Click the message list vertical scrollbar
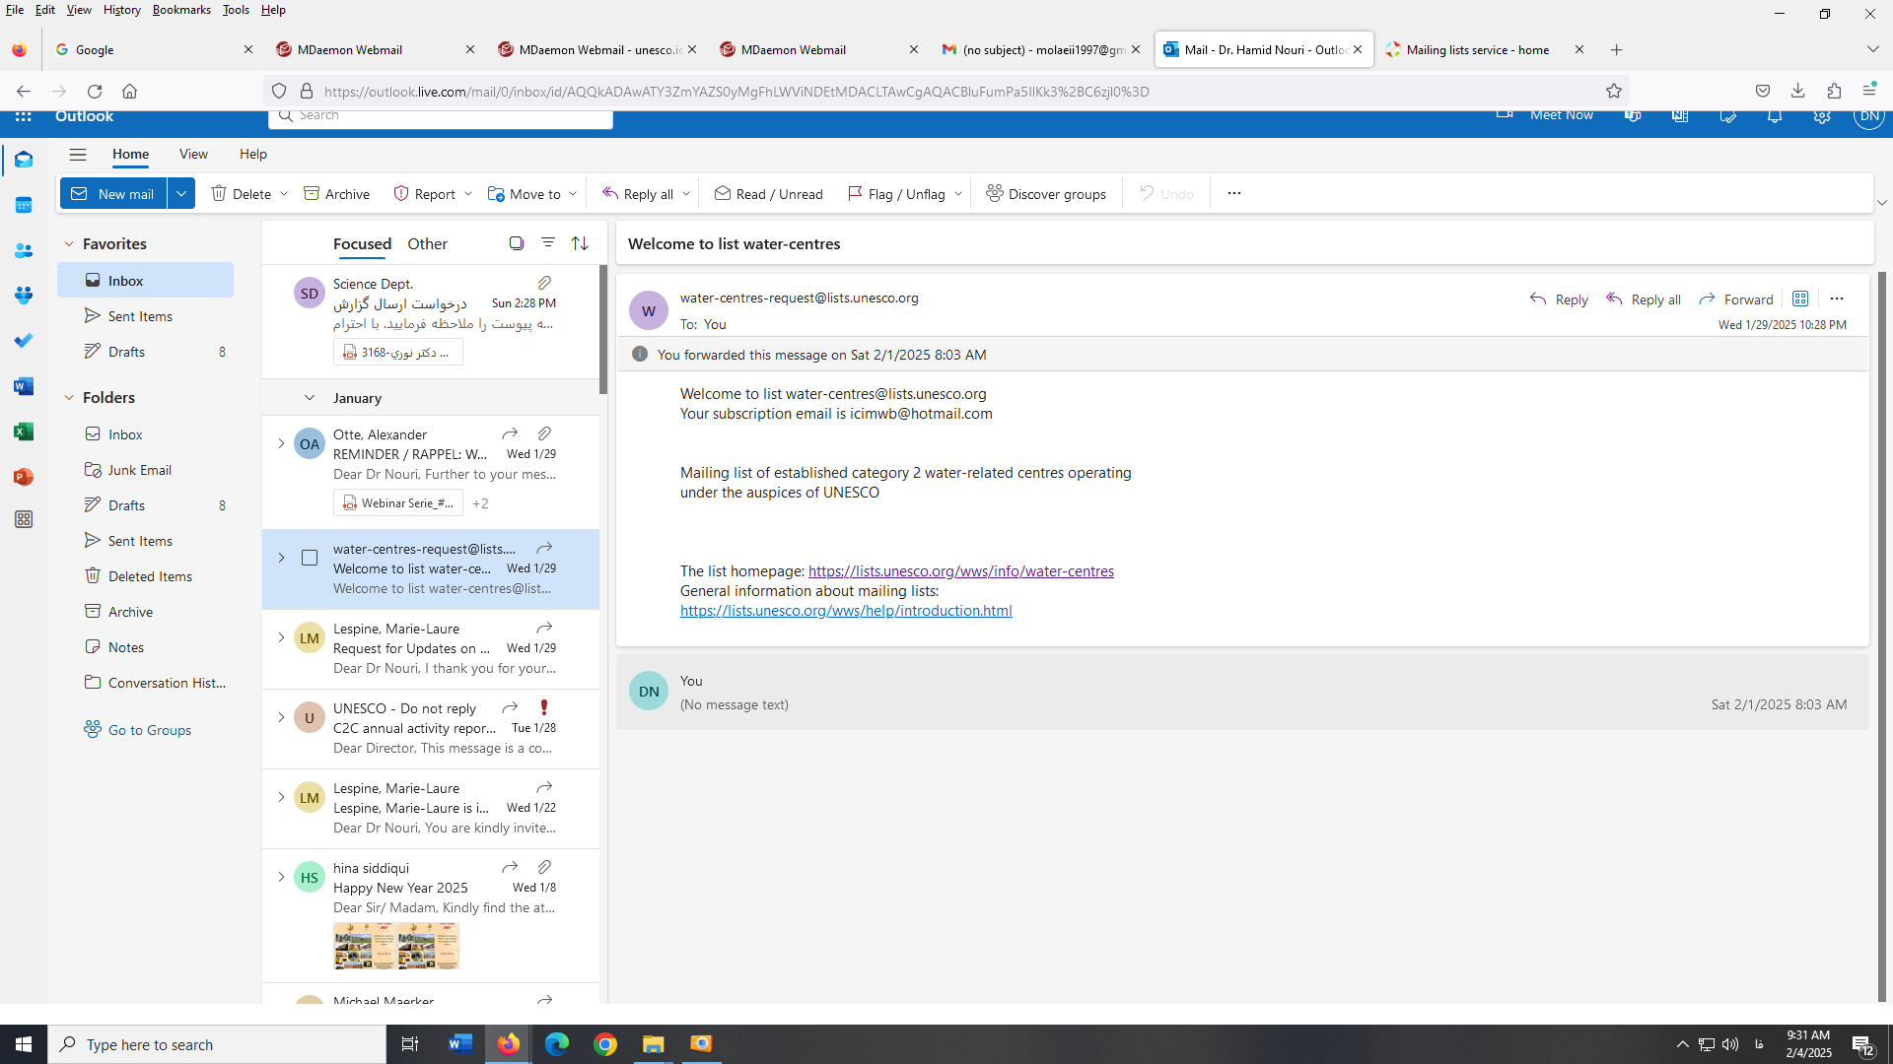Screen dimensions: 1893x1064 (602, 331)
